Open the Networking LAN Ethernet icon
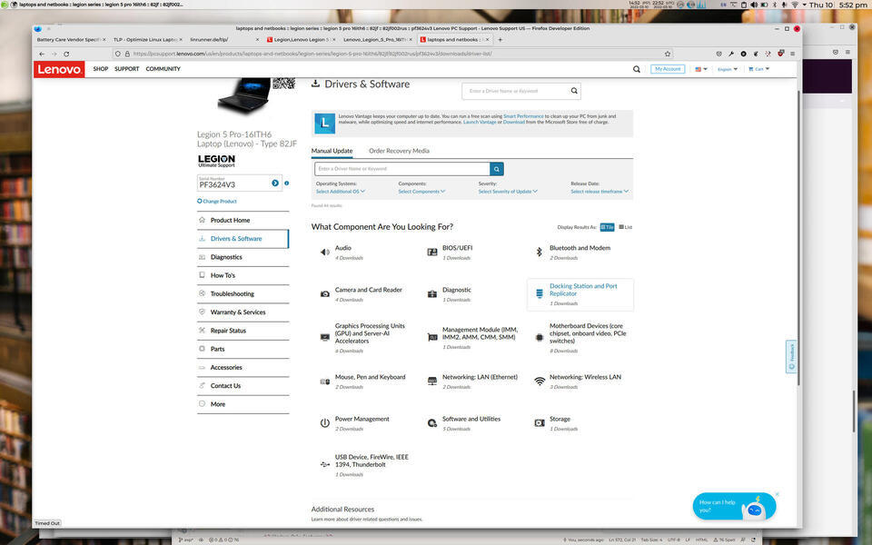872x545 pixels. click(432, 381)
